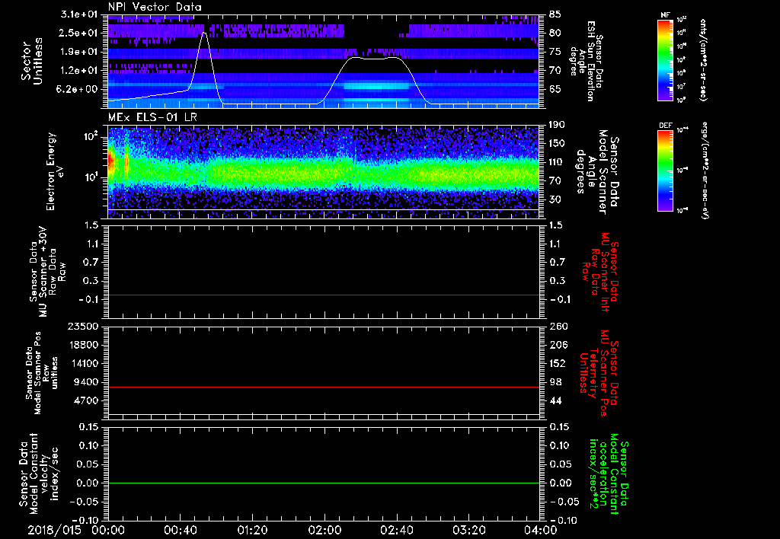Image resolution: width=780 pixels, height=539 pixels.
Task: Click the "190" scanner angle tick label
Action: [557, 125]
